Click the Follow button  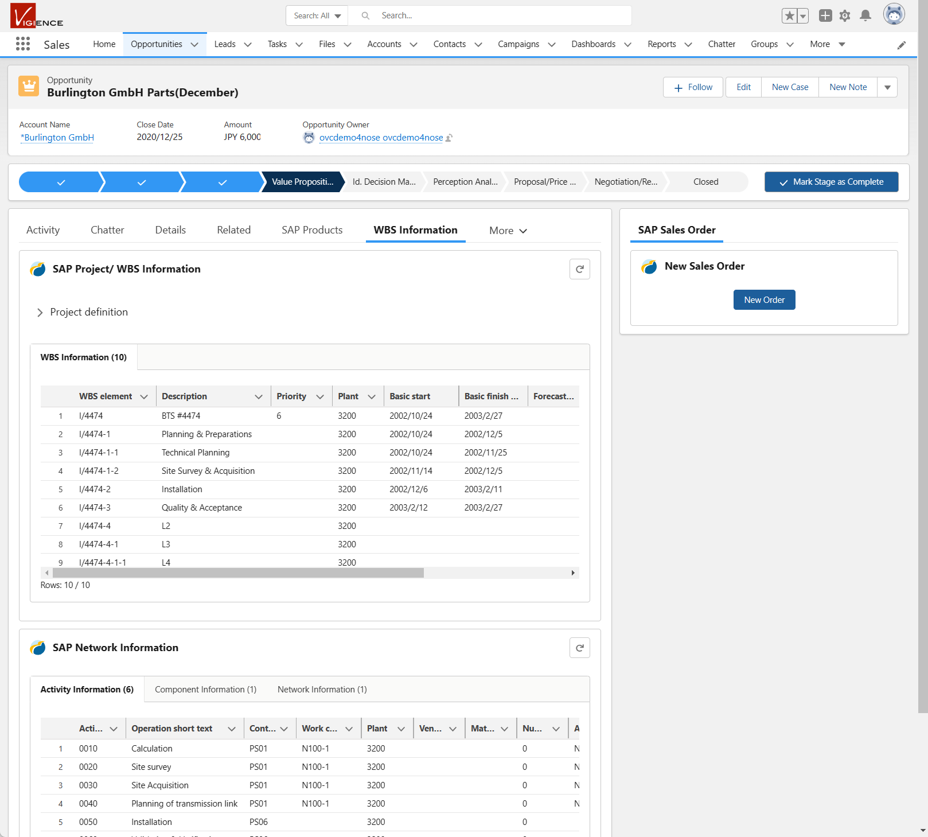pyautogui.click(x=693, y=87)
